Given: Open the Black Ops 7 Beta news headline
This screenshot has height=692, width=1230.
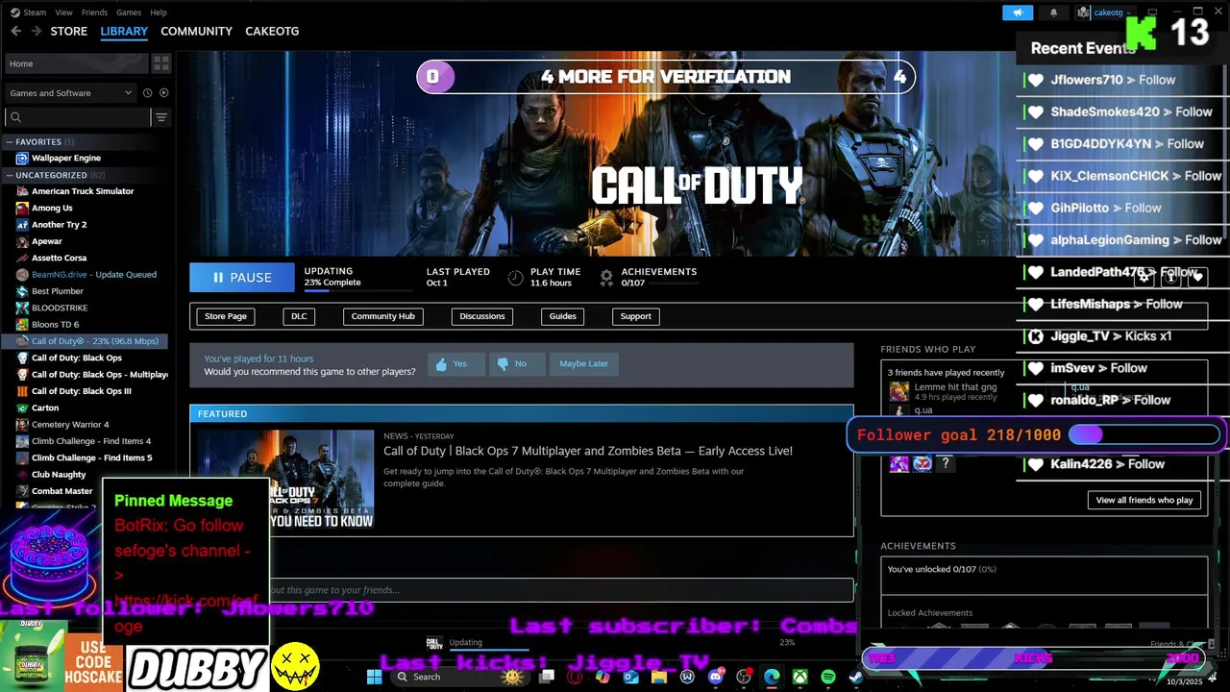Looking at the screenshot, I should pyautogui.click(x=588, y=451).
